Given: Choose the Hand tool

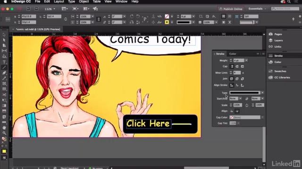Looking at the screenshot, I should tap(4, 128).
